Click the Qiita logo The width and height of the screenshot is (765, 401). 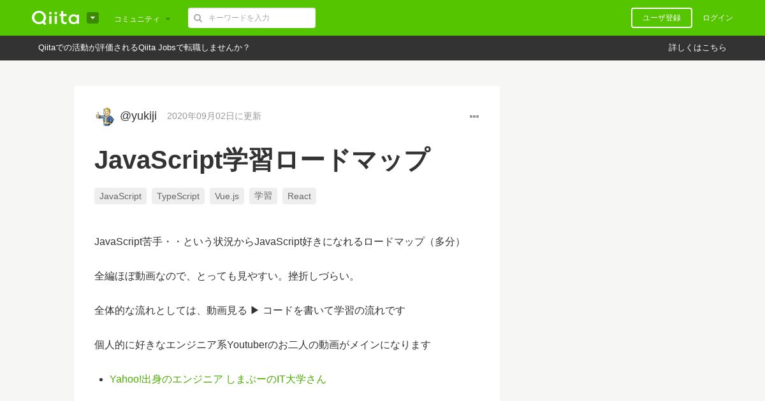pyautogui.click(x=55, y=18)
